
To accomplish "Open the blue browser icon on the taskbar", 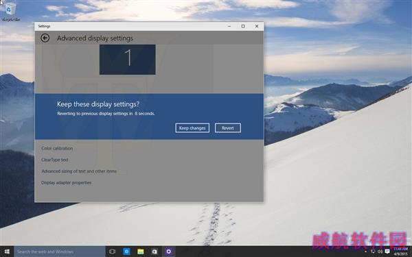I will tap(126, 252).
